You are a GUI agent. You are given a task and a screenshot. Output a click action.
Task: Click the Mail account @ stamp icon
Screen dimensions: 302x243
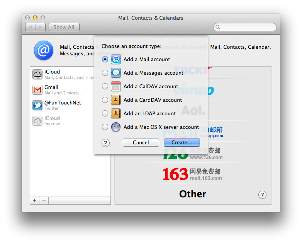(x=116, y=59)
